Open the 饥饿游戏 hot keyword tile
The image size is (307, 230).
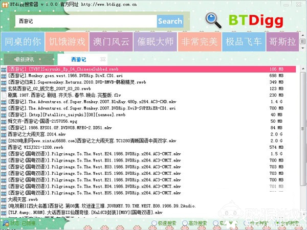67,42
